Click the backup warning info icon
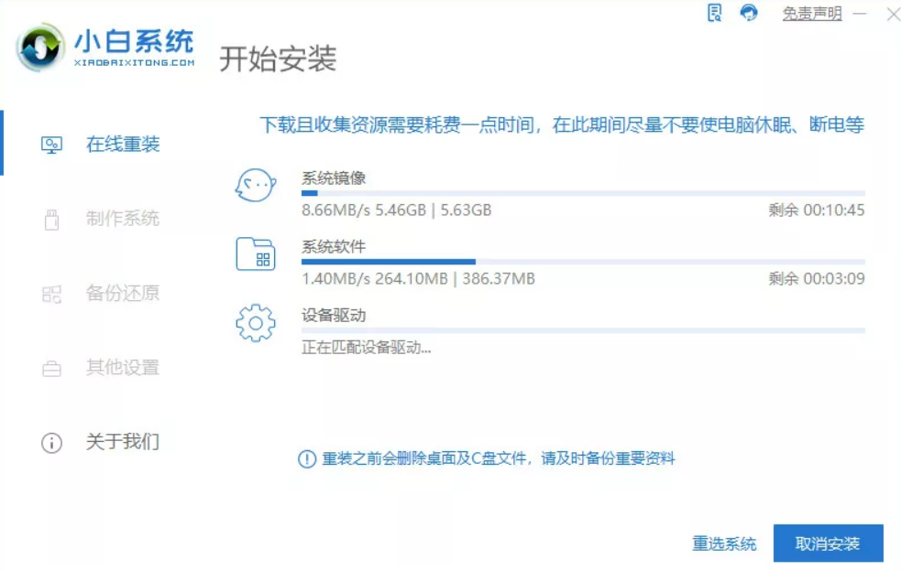The height and width of the screenshot is (571, 901). tap(307, 458)
